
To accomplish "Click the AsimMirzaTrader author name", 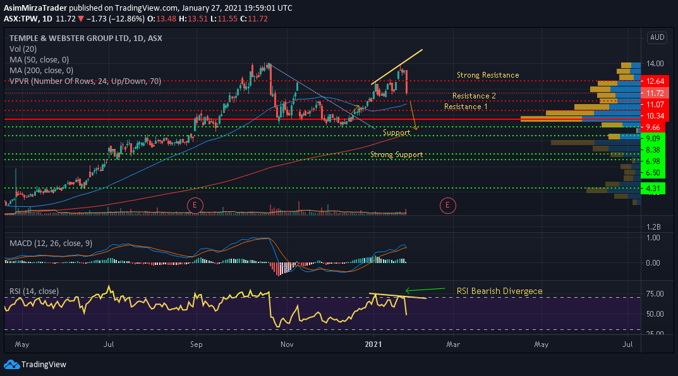I will tap(35, 8).
